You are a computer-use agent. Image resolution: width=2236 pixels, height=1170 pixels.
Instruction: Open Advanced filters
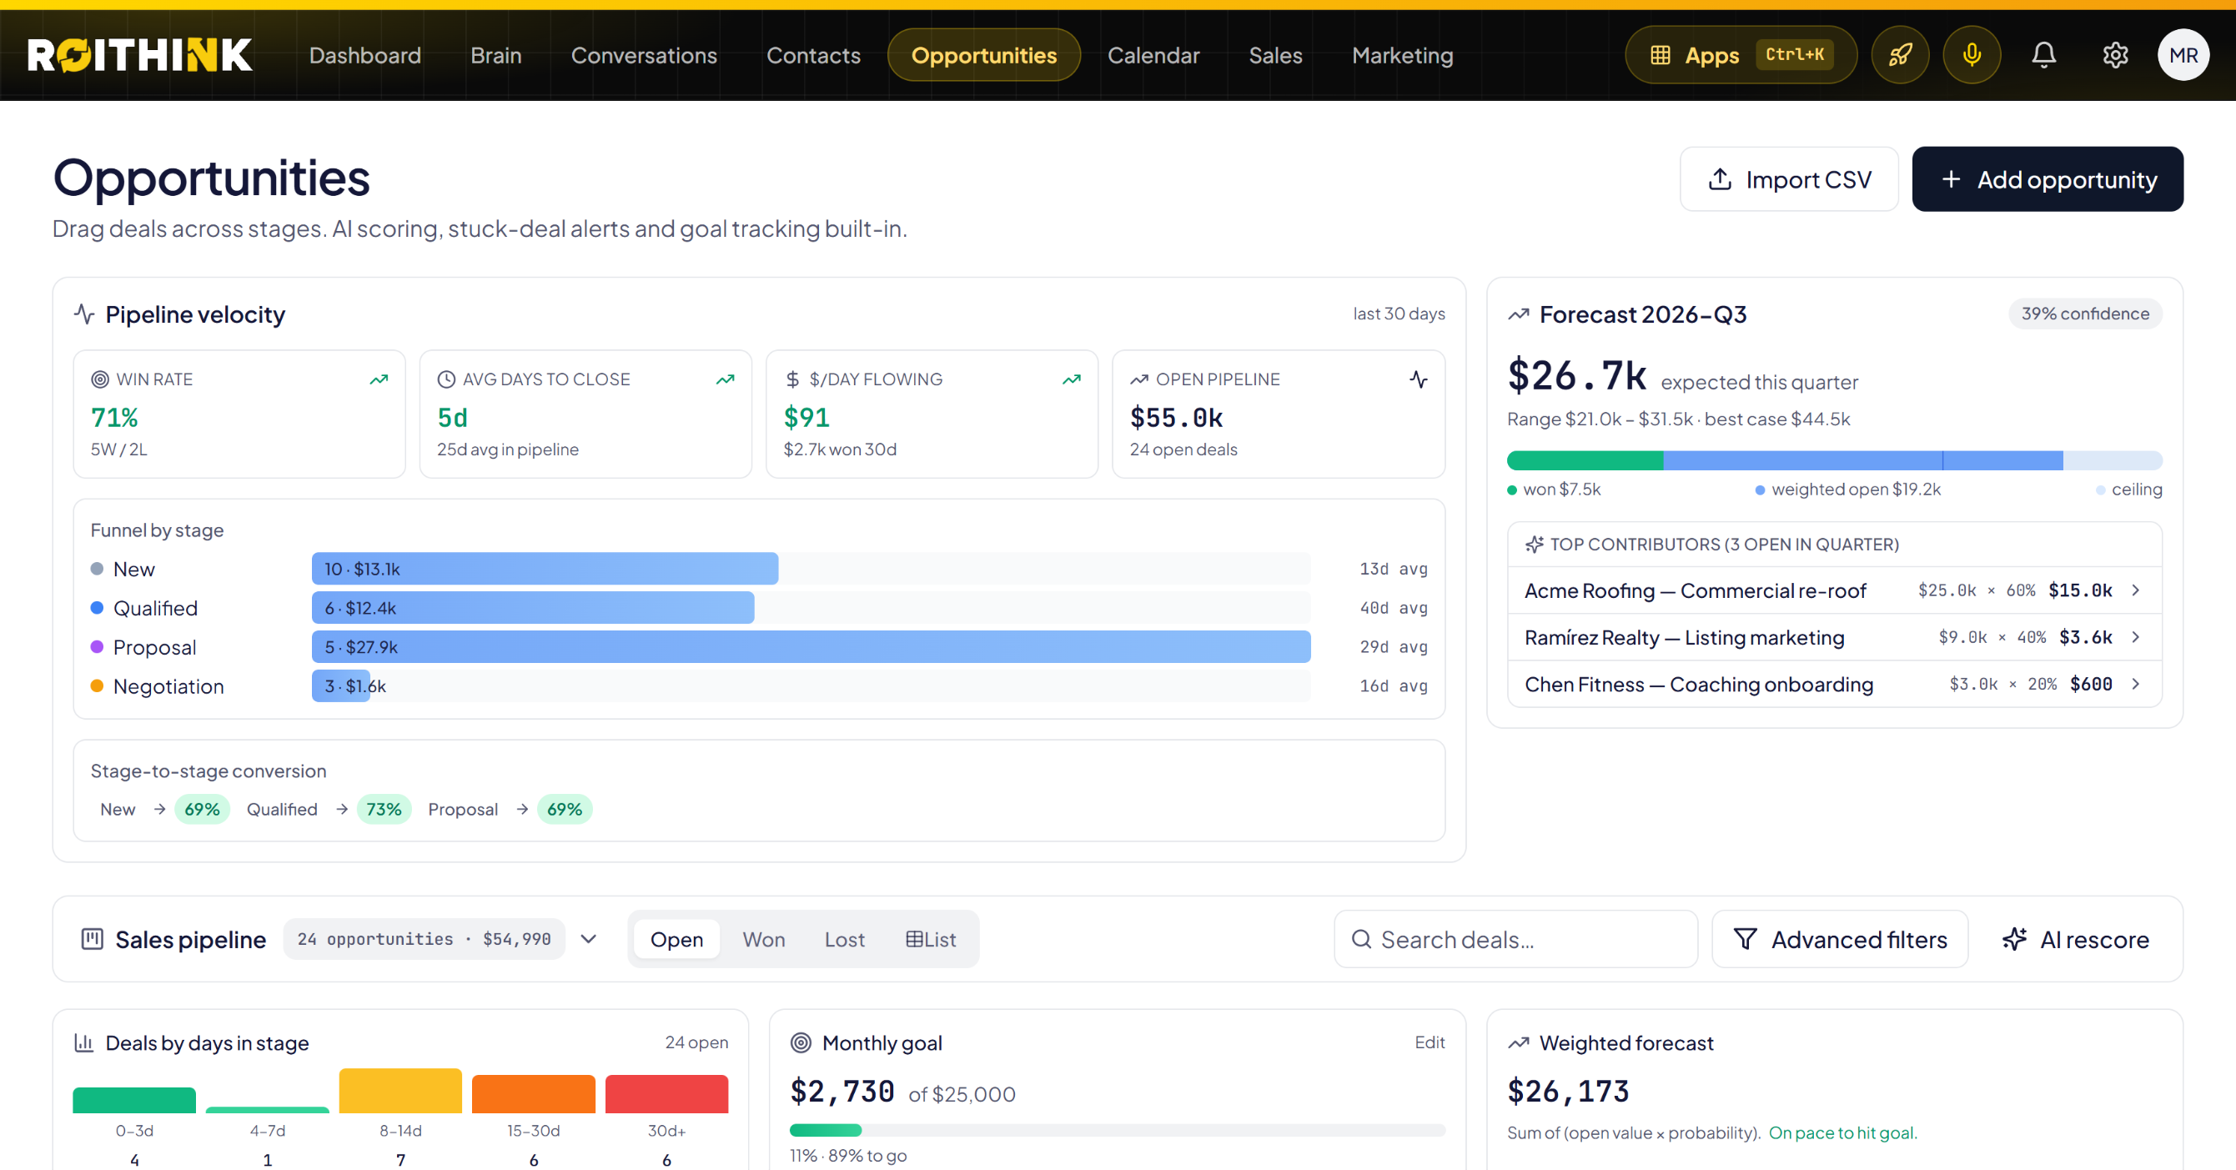(1839, 939)
